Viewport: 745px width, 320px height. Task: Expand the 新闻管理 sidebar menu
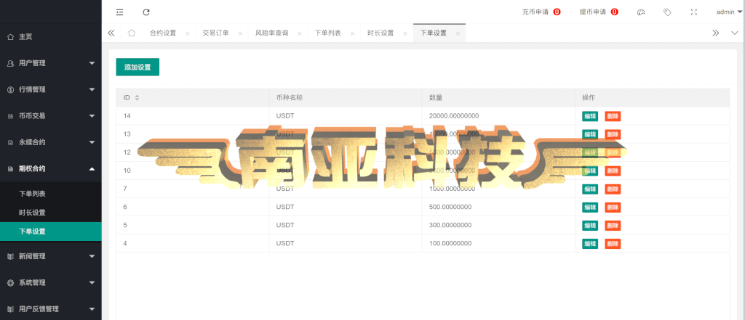pyautogui.click(x=51, y=256)
